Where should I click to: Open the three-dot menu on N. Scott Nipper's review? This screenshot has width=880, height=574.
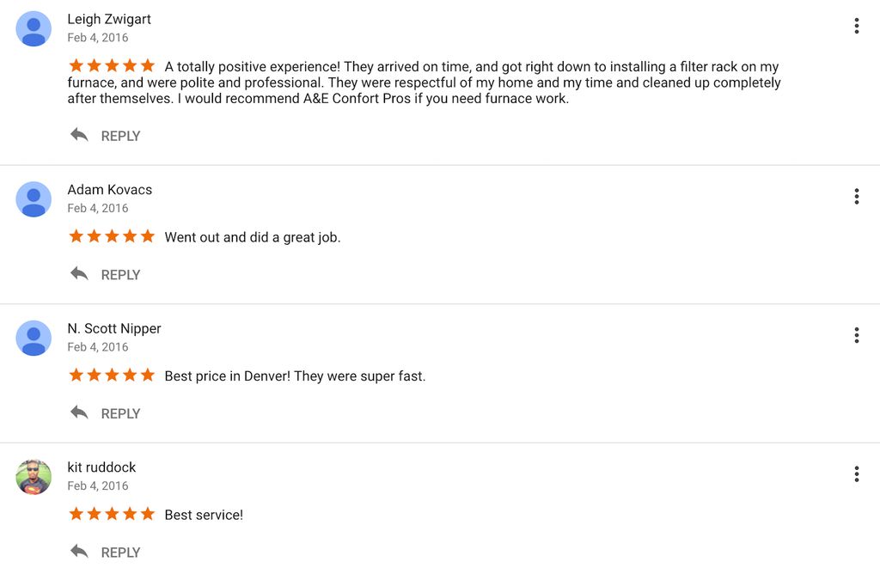[x=856, y=334]
